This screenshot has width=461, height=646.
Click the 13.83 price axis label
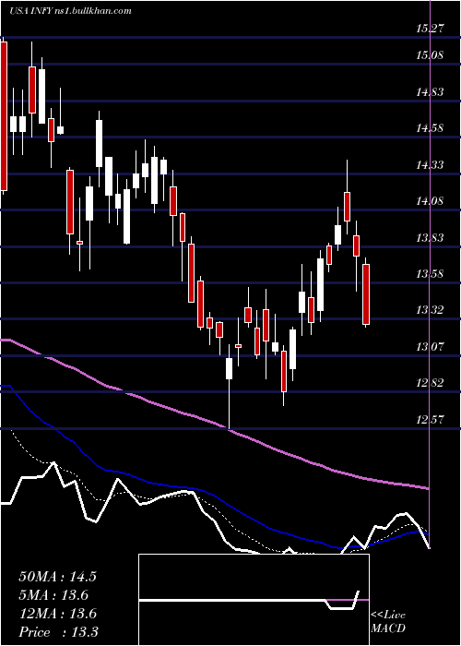(x=430, y=238)
